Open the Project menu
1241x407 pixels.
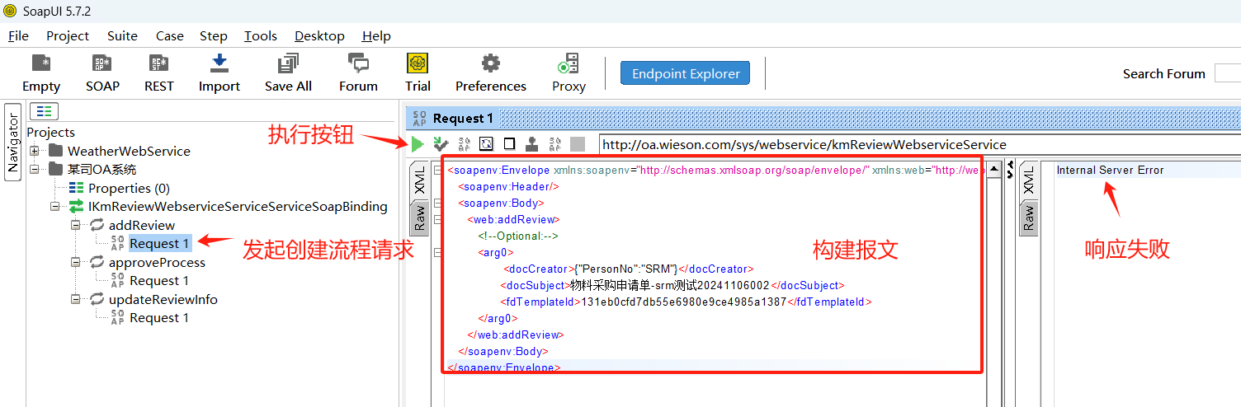[x=68, y=35]
